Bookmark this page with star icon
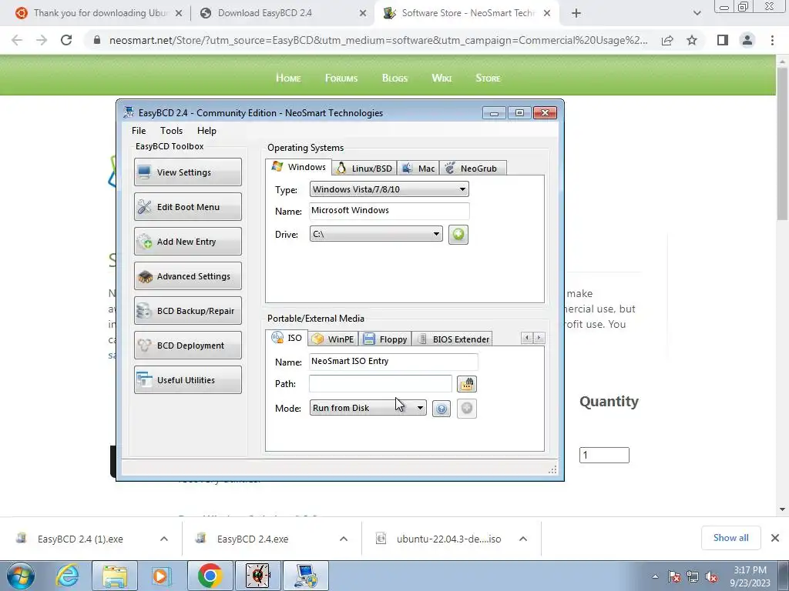 click(x=692, y=40)
